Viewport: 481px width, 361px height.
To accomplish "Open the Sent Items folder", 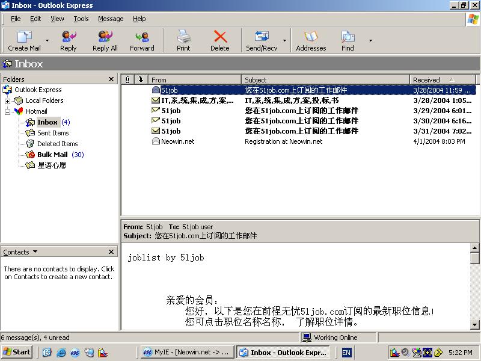I will point(53,133).
